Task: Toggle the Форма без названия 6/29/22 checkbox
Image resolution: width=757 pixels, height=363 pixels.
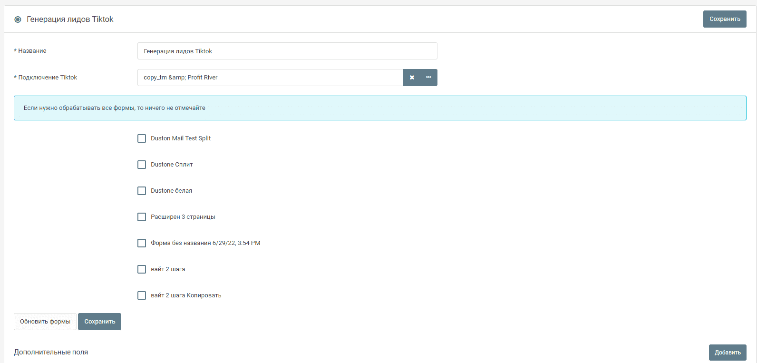Action: click(x=142, y=243)
